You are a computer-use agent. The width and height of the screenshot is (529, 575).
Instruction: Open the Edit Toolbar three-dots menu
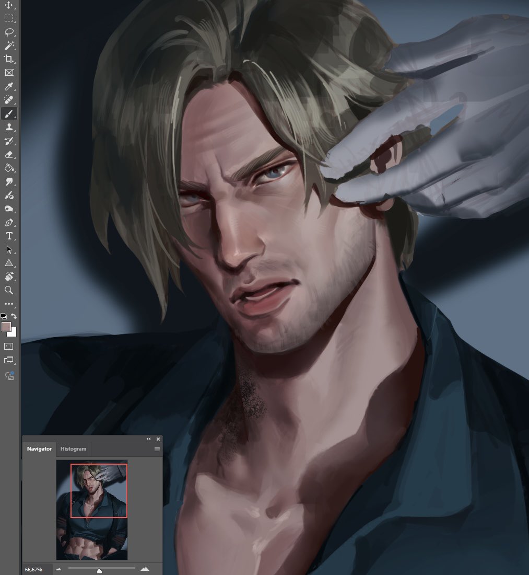coord(9,304)
